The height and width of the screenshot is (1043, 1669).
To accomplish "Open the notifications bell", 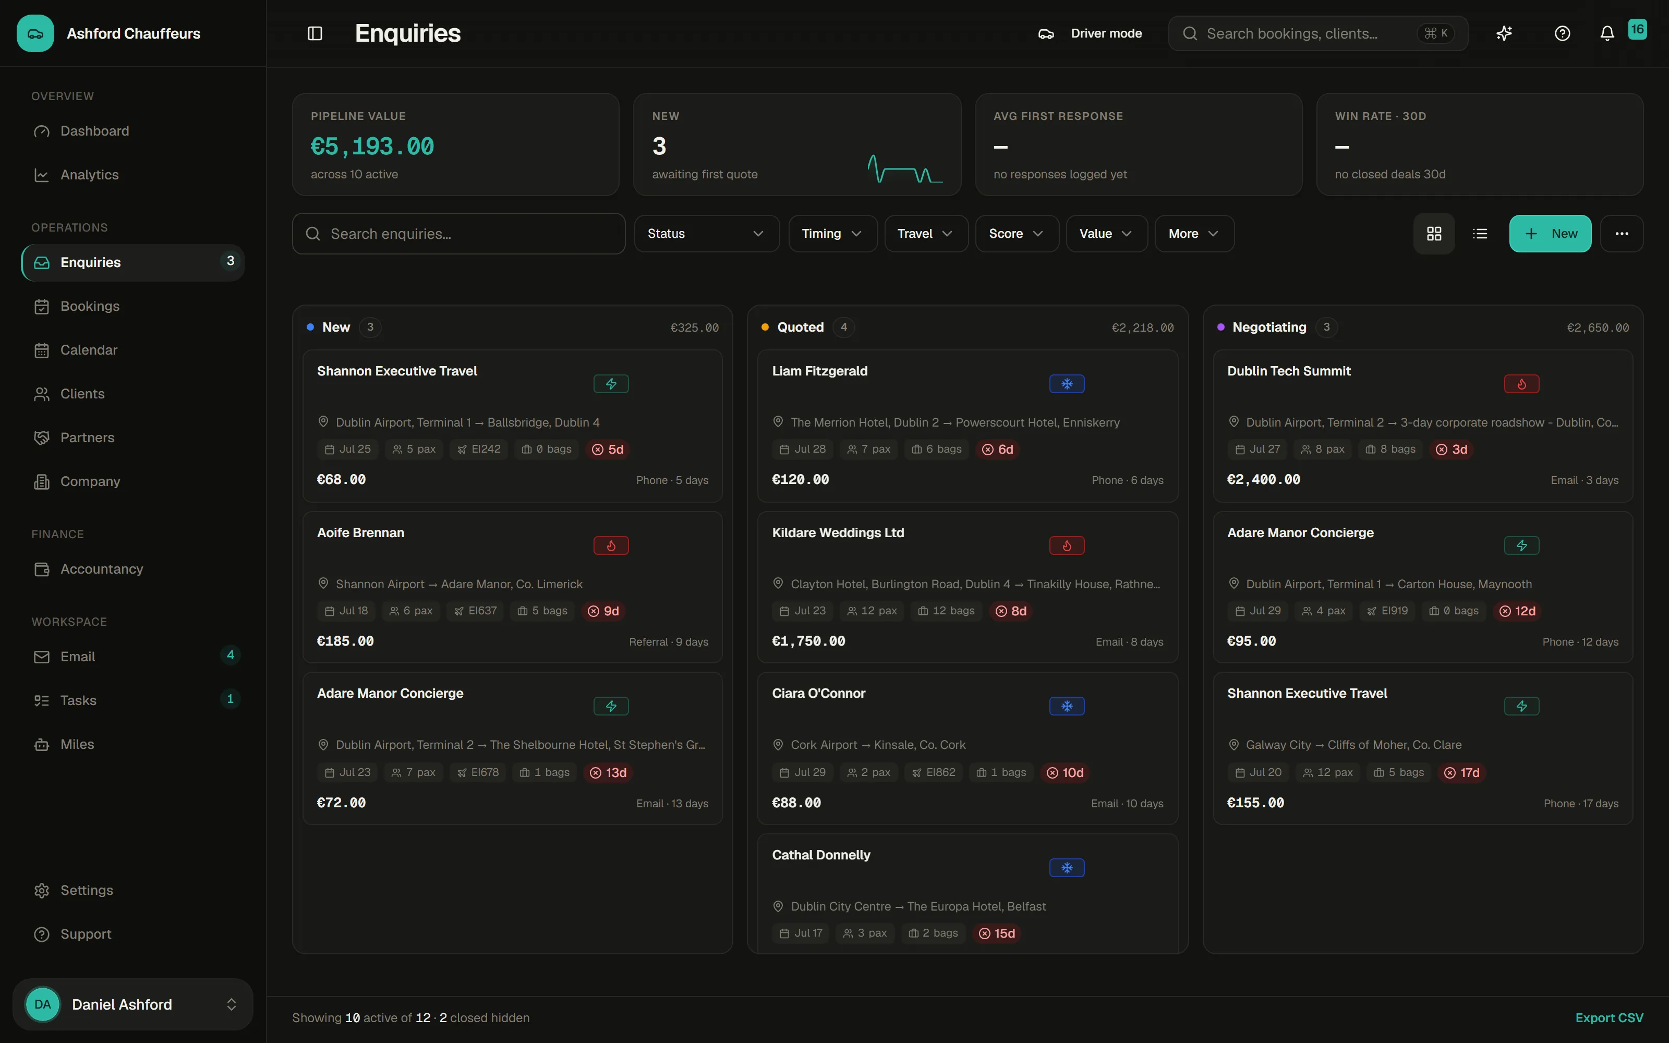I will 1607,33.
